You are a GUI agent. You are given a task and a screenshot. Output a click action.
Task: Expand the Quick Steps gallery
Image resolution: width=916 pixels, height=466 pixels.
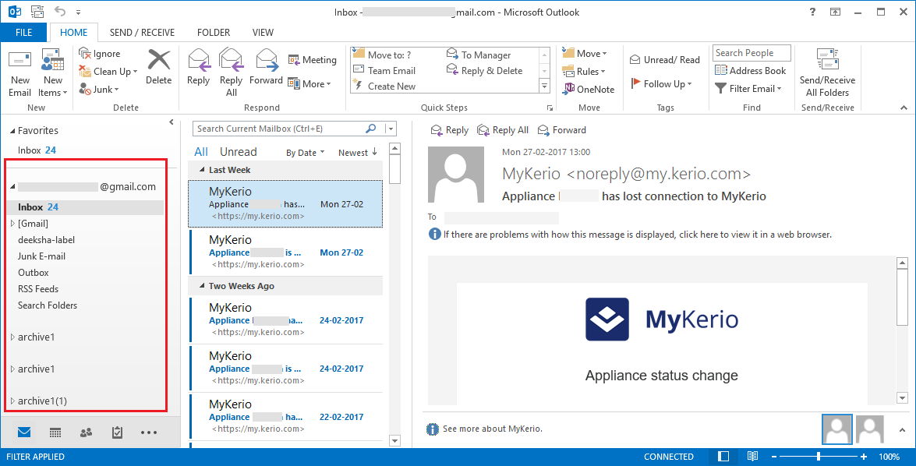[544, 86]
